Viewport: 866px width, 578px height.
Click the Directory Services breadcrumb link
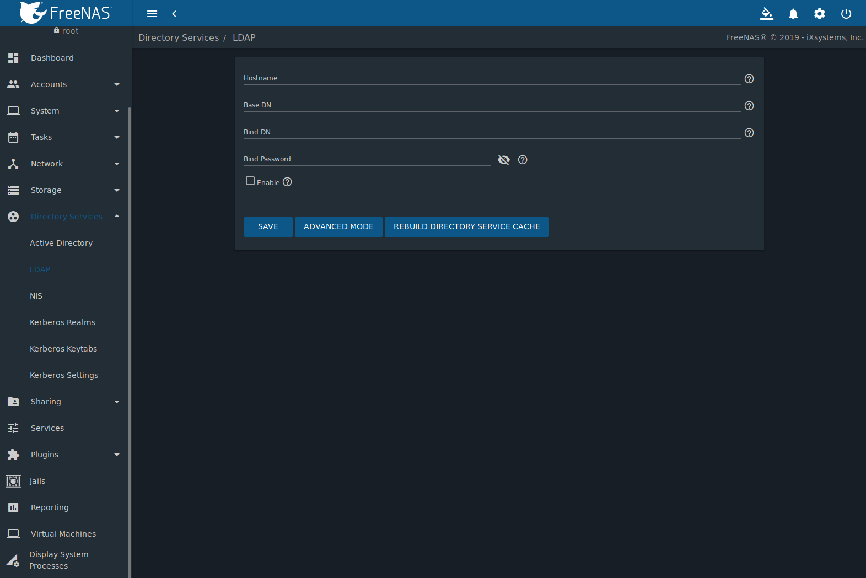click(x=179, y=37)
